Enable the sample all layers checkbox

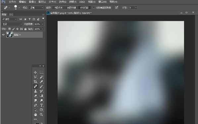94,8
